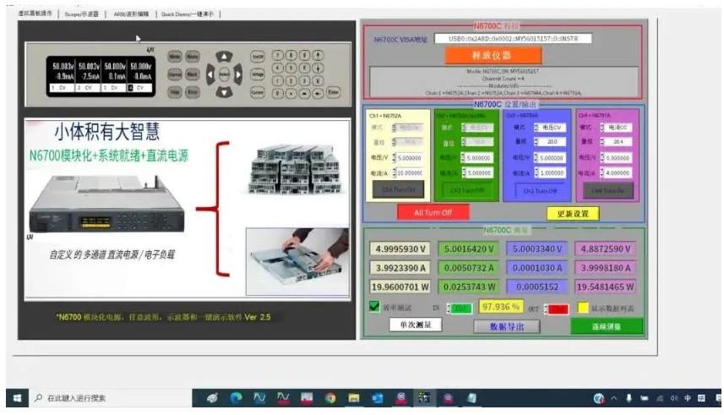Switch to Scope/示波器 tab

click(x=82, y=14)
